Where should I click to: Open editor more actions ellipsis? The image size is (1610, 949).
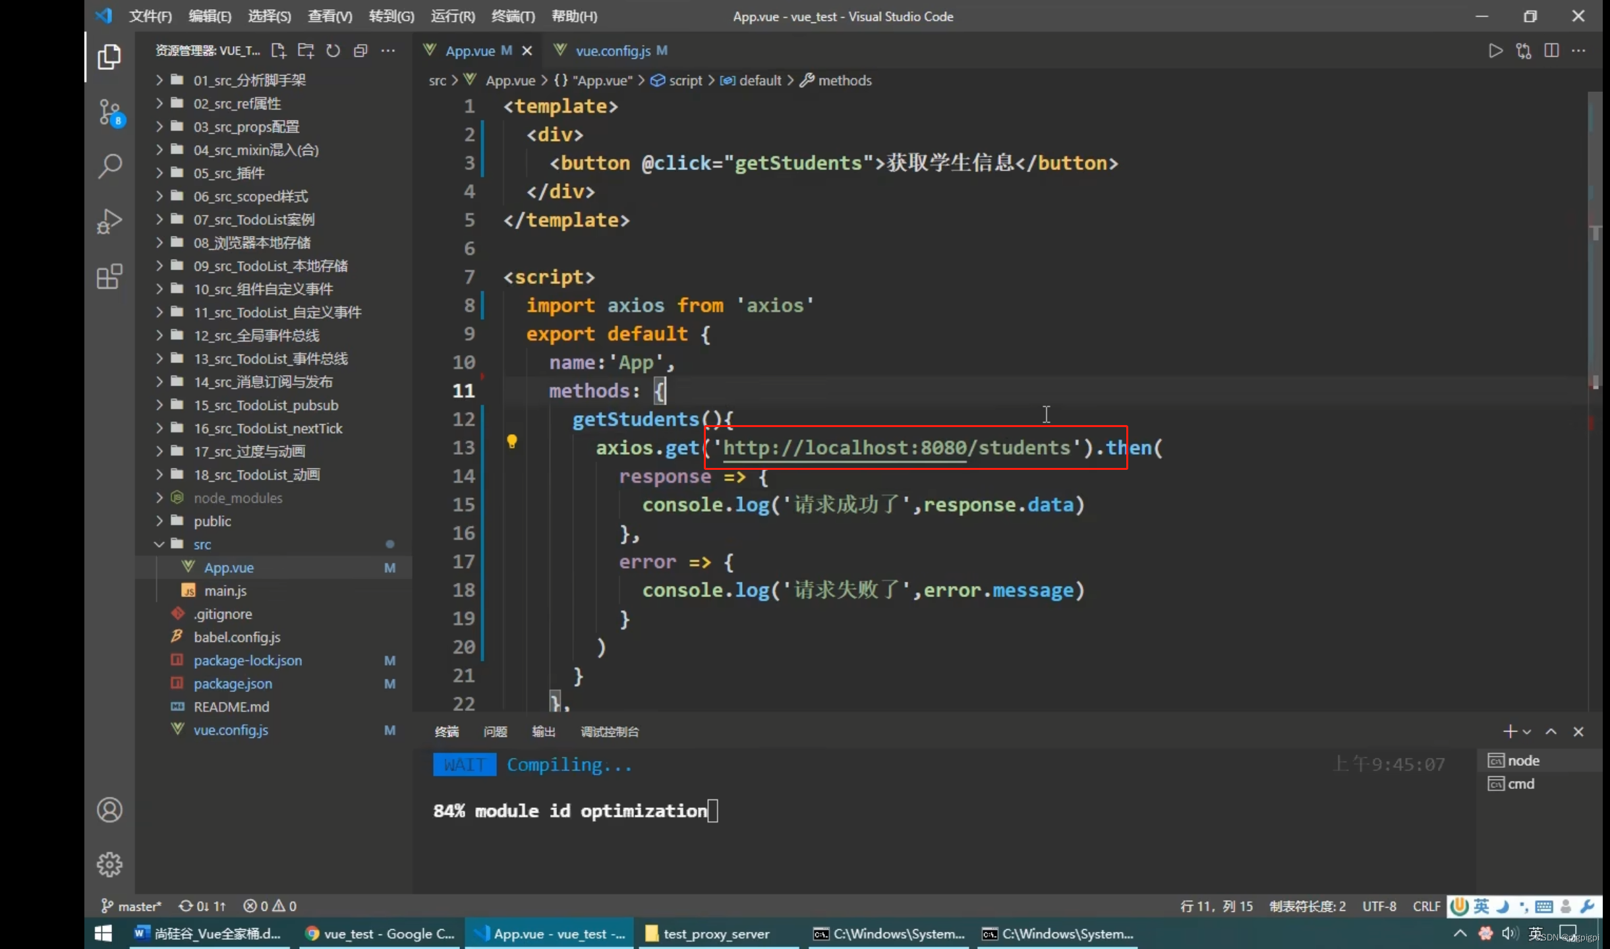click(x=1578, y=51)
